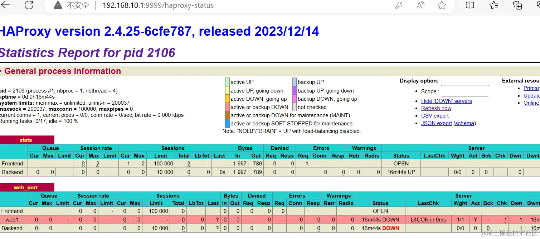Click the not-secure warning triangle icon

58,5
